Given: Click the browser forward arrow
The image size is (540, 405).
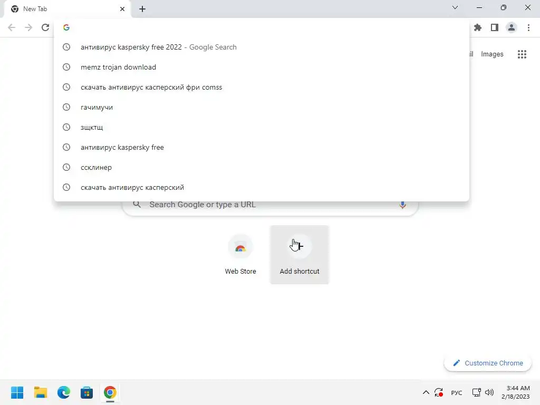Looking at the screenshot, I should [x=28, y=27].
